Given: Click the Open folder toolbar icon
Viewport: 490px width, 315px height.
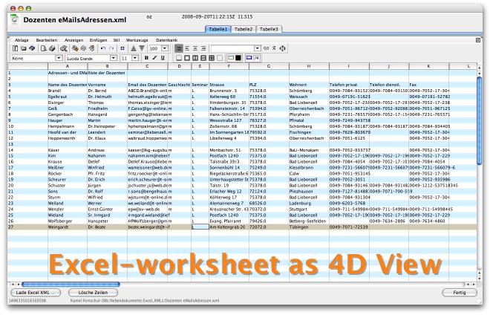Looking at the screenshot, I should click(24, 48).
